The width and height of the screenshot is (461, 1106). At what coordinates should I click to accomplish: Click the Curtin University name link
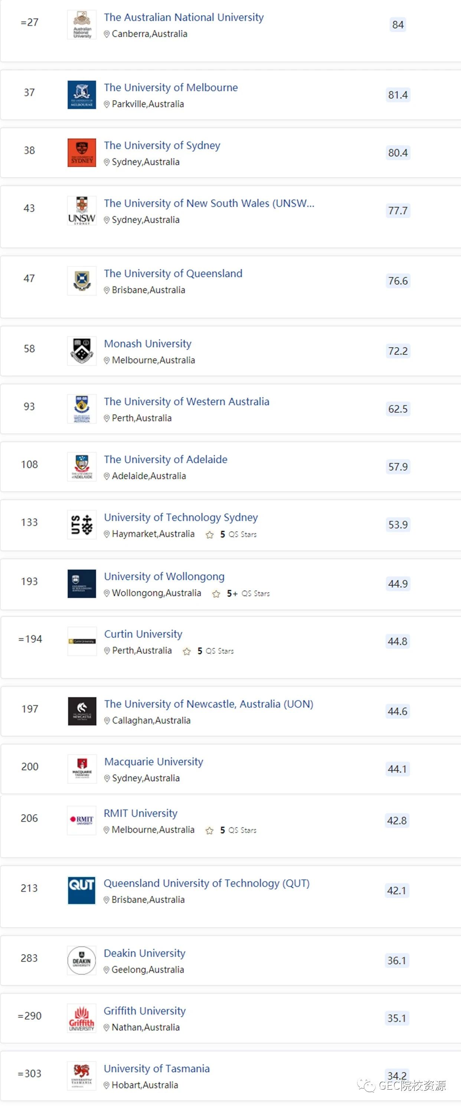[x=143, y=634]
